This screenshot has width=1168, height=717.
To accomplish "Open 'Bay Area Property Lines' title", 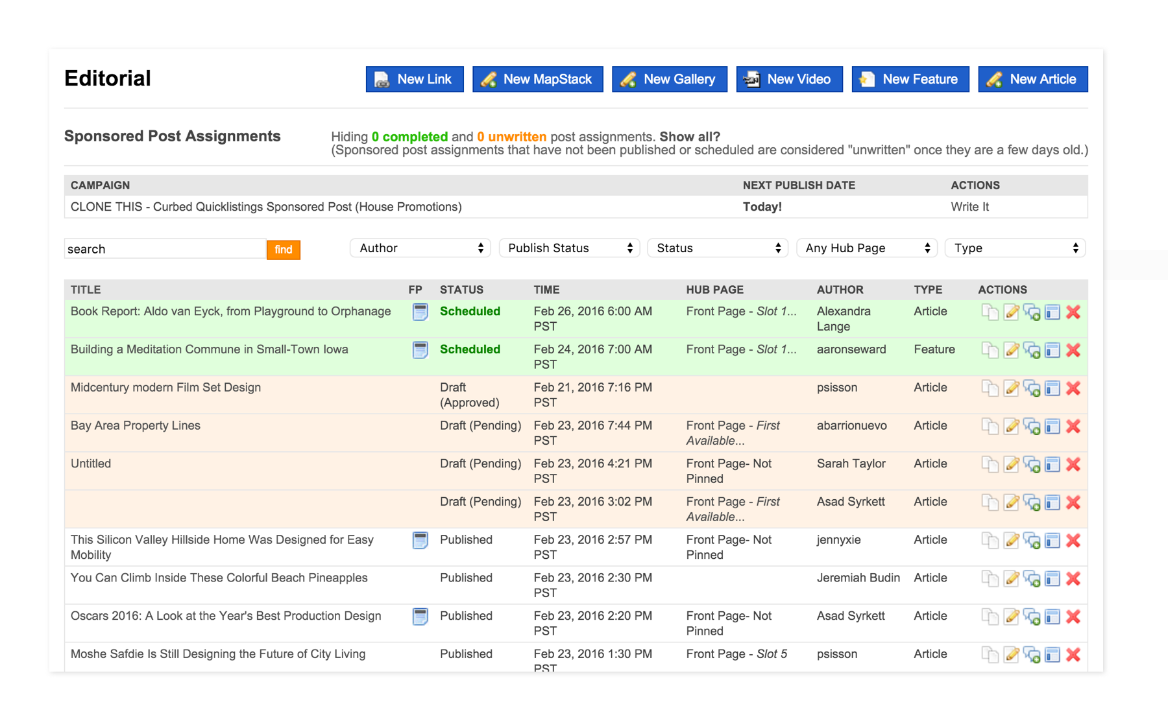I will point(135,425).
